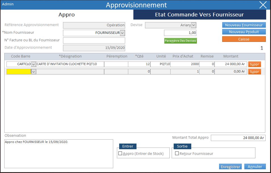Save with the Enregistrer button
This screenshot has width=271, height=173.
(230, 167)
